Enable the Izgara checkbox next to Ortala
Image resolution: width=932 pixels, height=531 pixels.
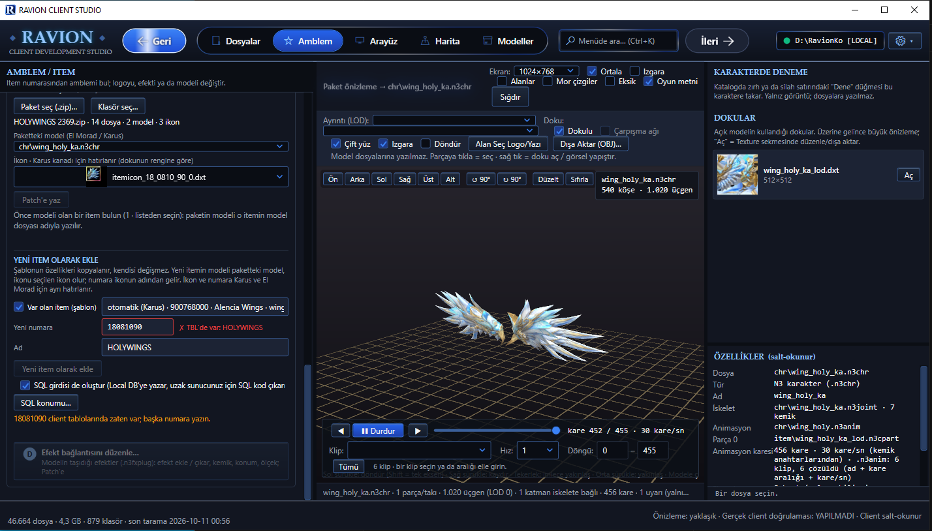pyautogui.click(x=634, y=71)
